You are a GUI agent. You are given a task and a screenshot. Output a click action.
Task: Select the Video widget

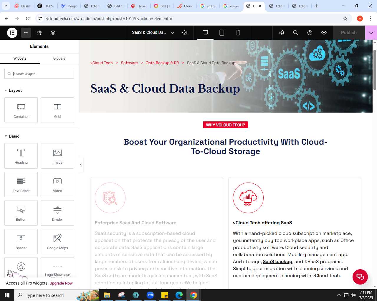click(57, 184)
